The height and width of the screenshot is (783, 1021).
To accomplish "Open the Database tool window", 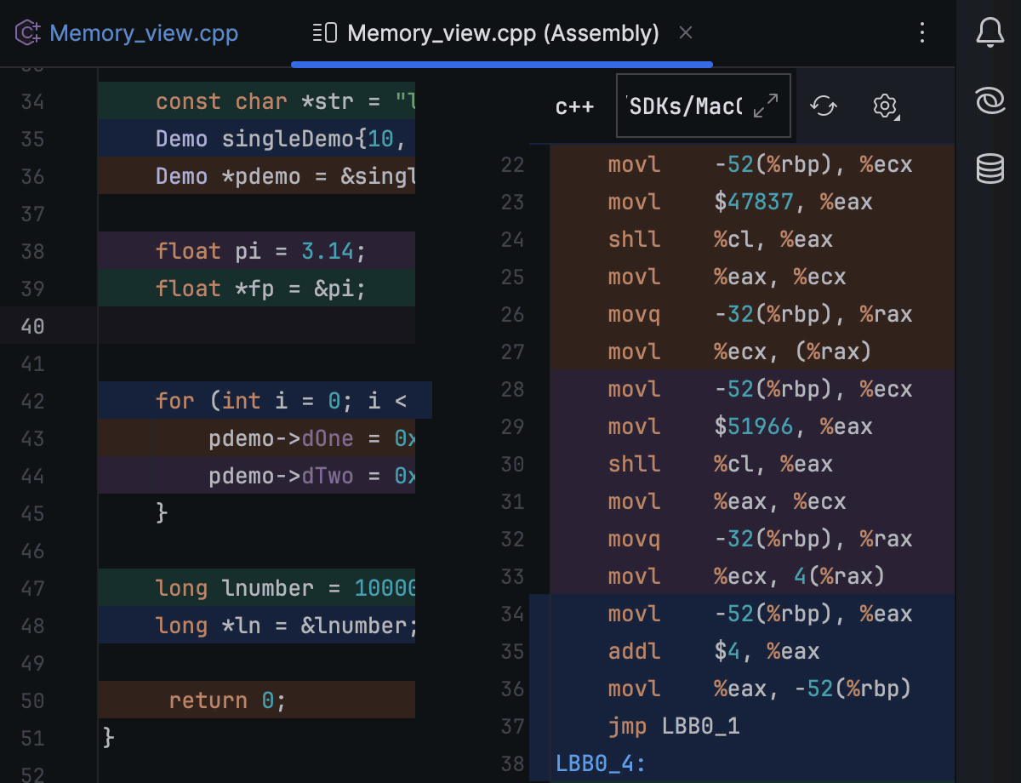I will (990, 169).
